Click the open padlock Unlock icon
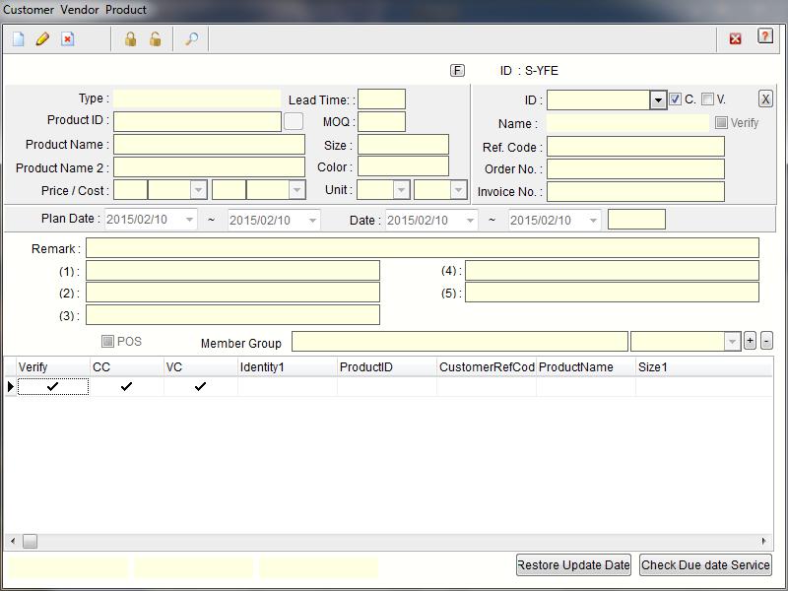The width and height of the screenshot is (788, 591). coord(156,39)
